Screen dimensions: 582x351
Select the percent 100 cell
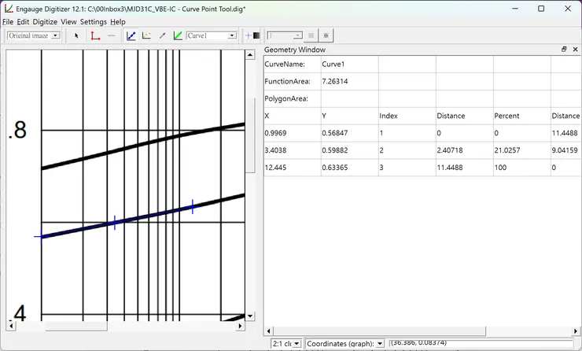coord(522,168)
